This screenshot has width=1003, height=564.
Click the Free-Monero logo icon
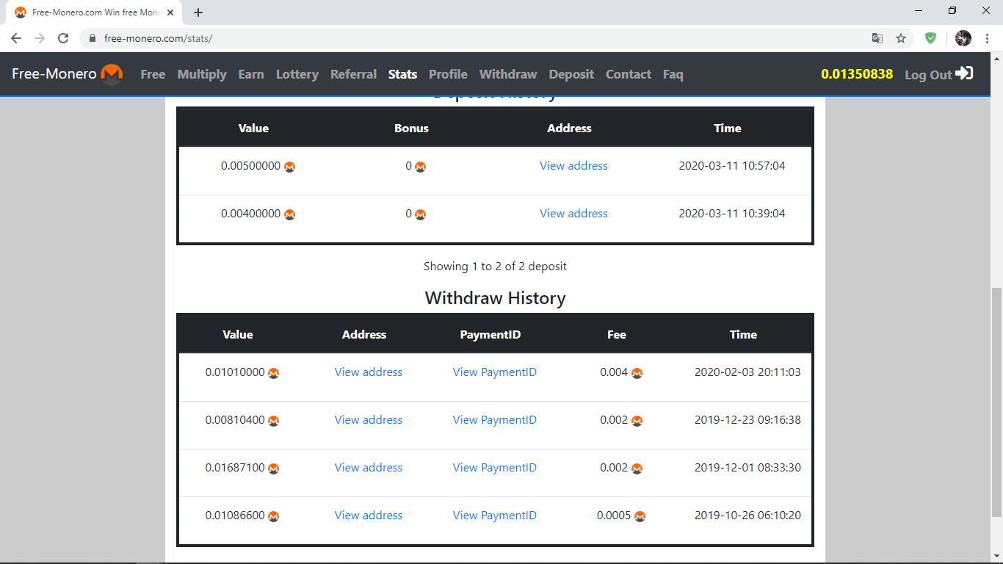112,74
